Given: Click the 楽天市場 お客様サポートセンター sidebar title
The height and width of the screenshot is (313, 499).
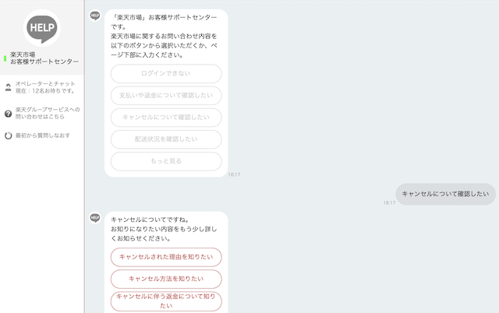Looking at the screenshot, I should 44,58.
